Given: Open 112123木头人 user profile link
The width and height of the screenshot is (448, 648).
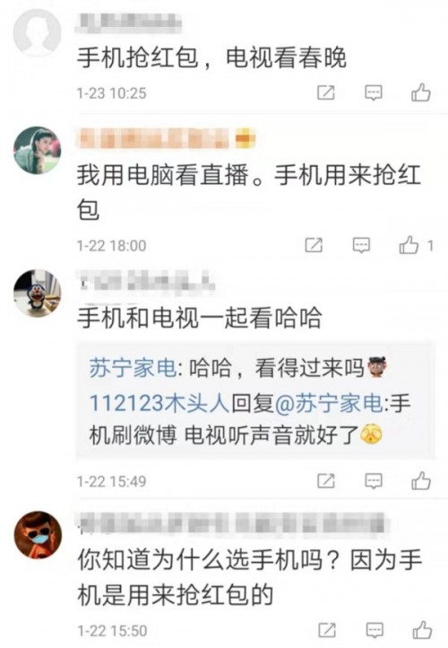Looking at the screenshot, I should [159, 402].
